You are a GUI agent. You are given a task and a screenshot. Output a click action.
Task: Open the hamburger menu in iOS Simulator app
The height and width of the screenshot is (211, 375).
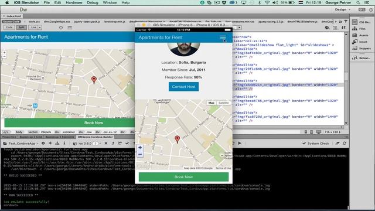223,38
